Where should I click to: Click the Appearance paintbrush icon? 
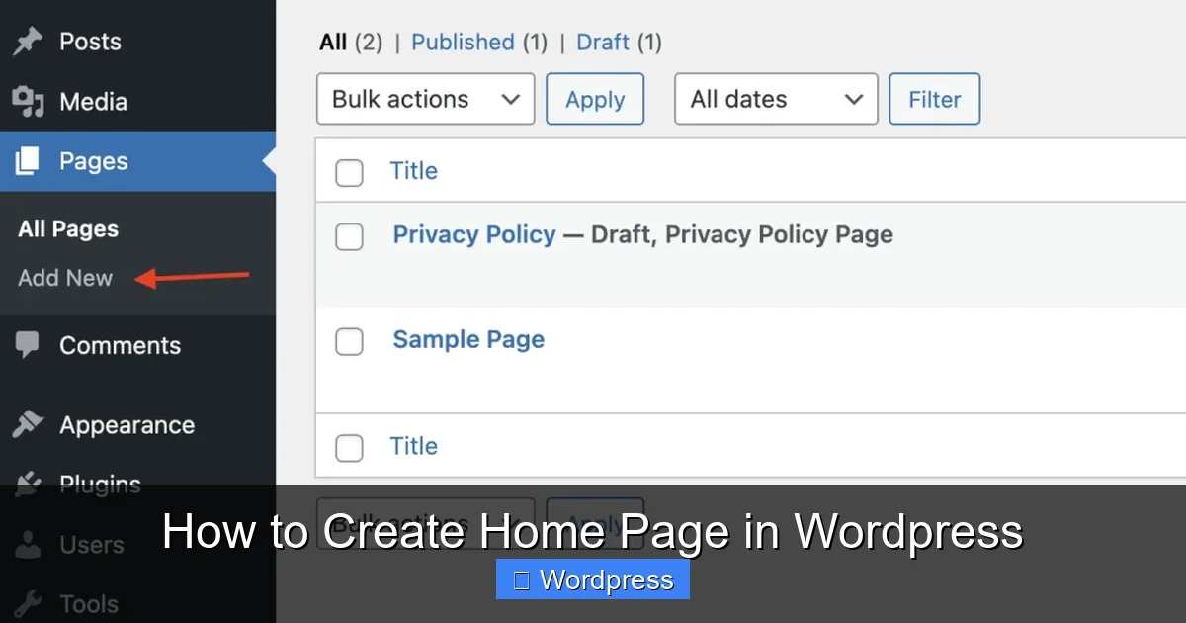point(28,425)
